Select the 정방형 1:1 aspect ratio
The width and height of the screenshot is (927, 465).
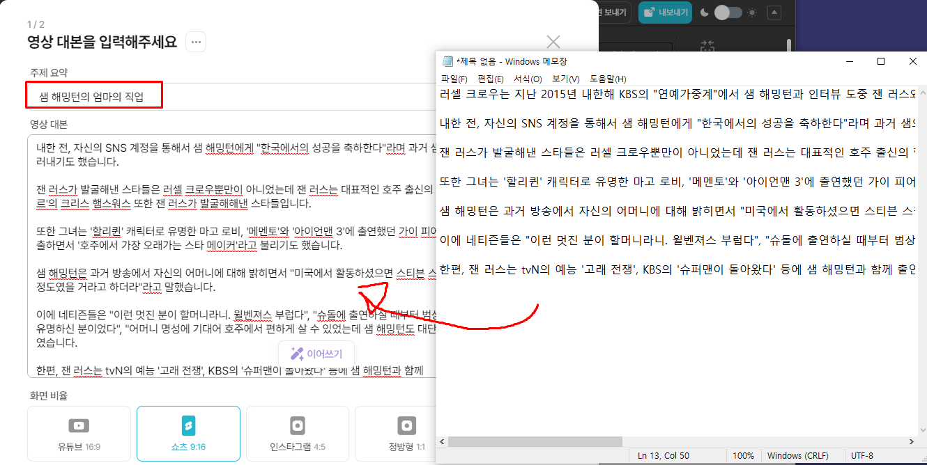tap(396, 434)
